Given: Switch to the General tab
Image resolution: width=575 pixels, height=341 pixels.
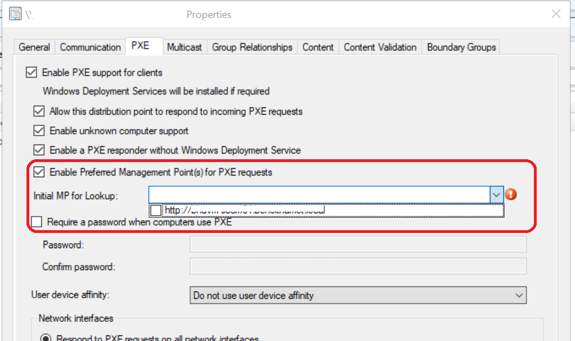Looking at the screenshot, I should [34, 47].
